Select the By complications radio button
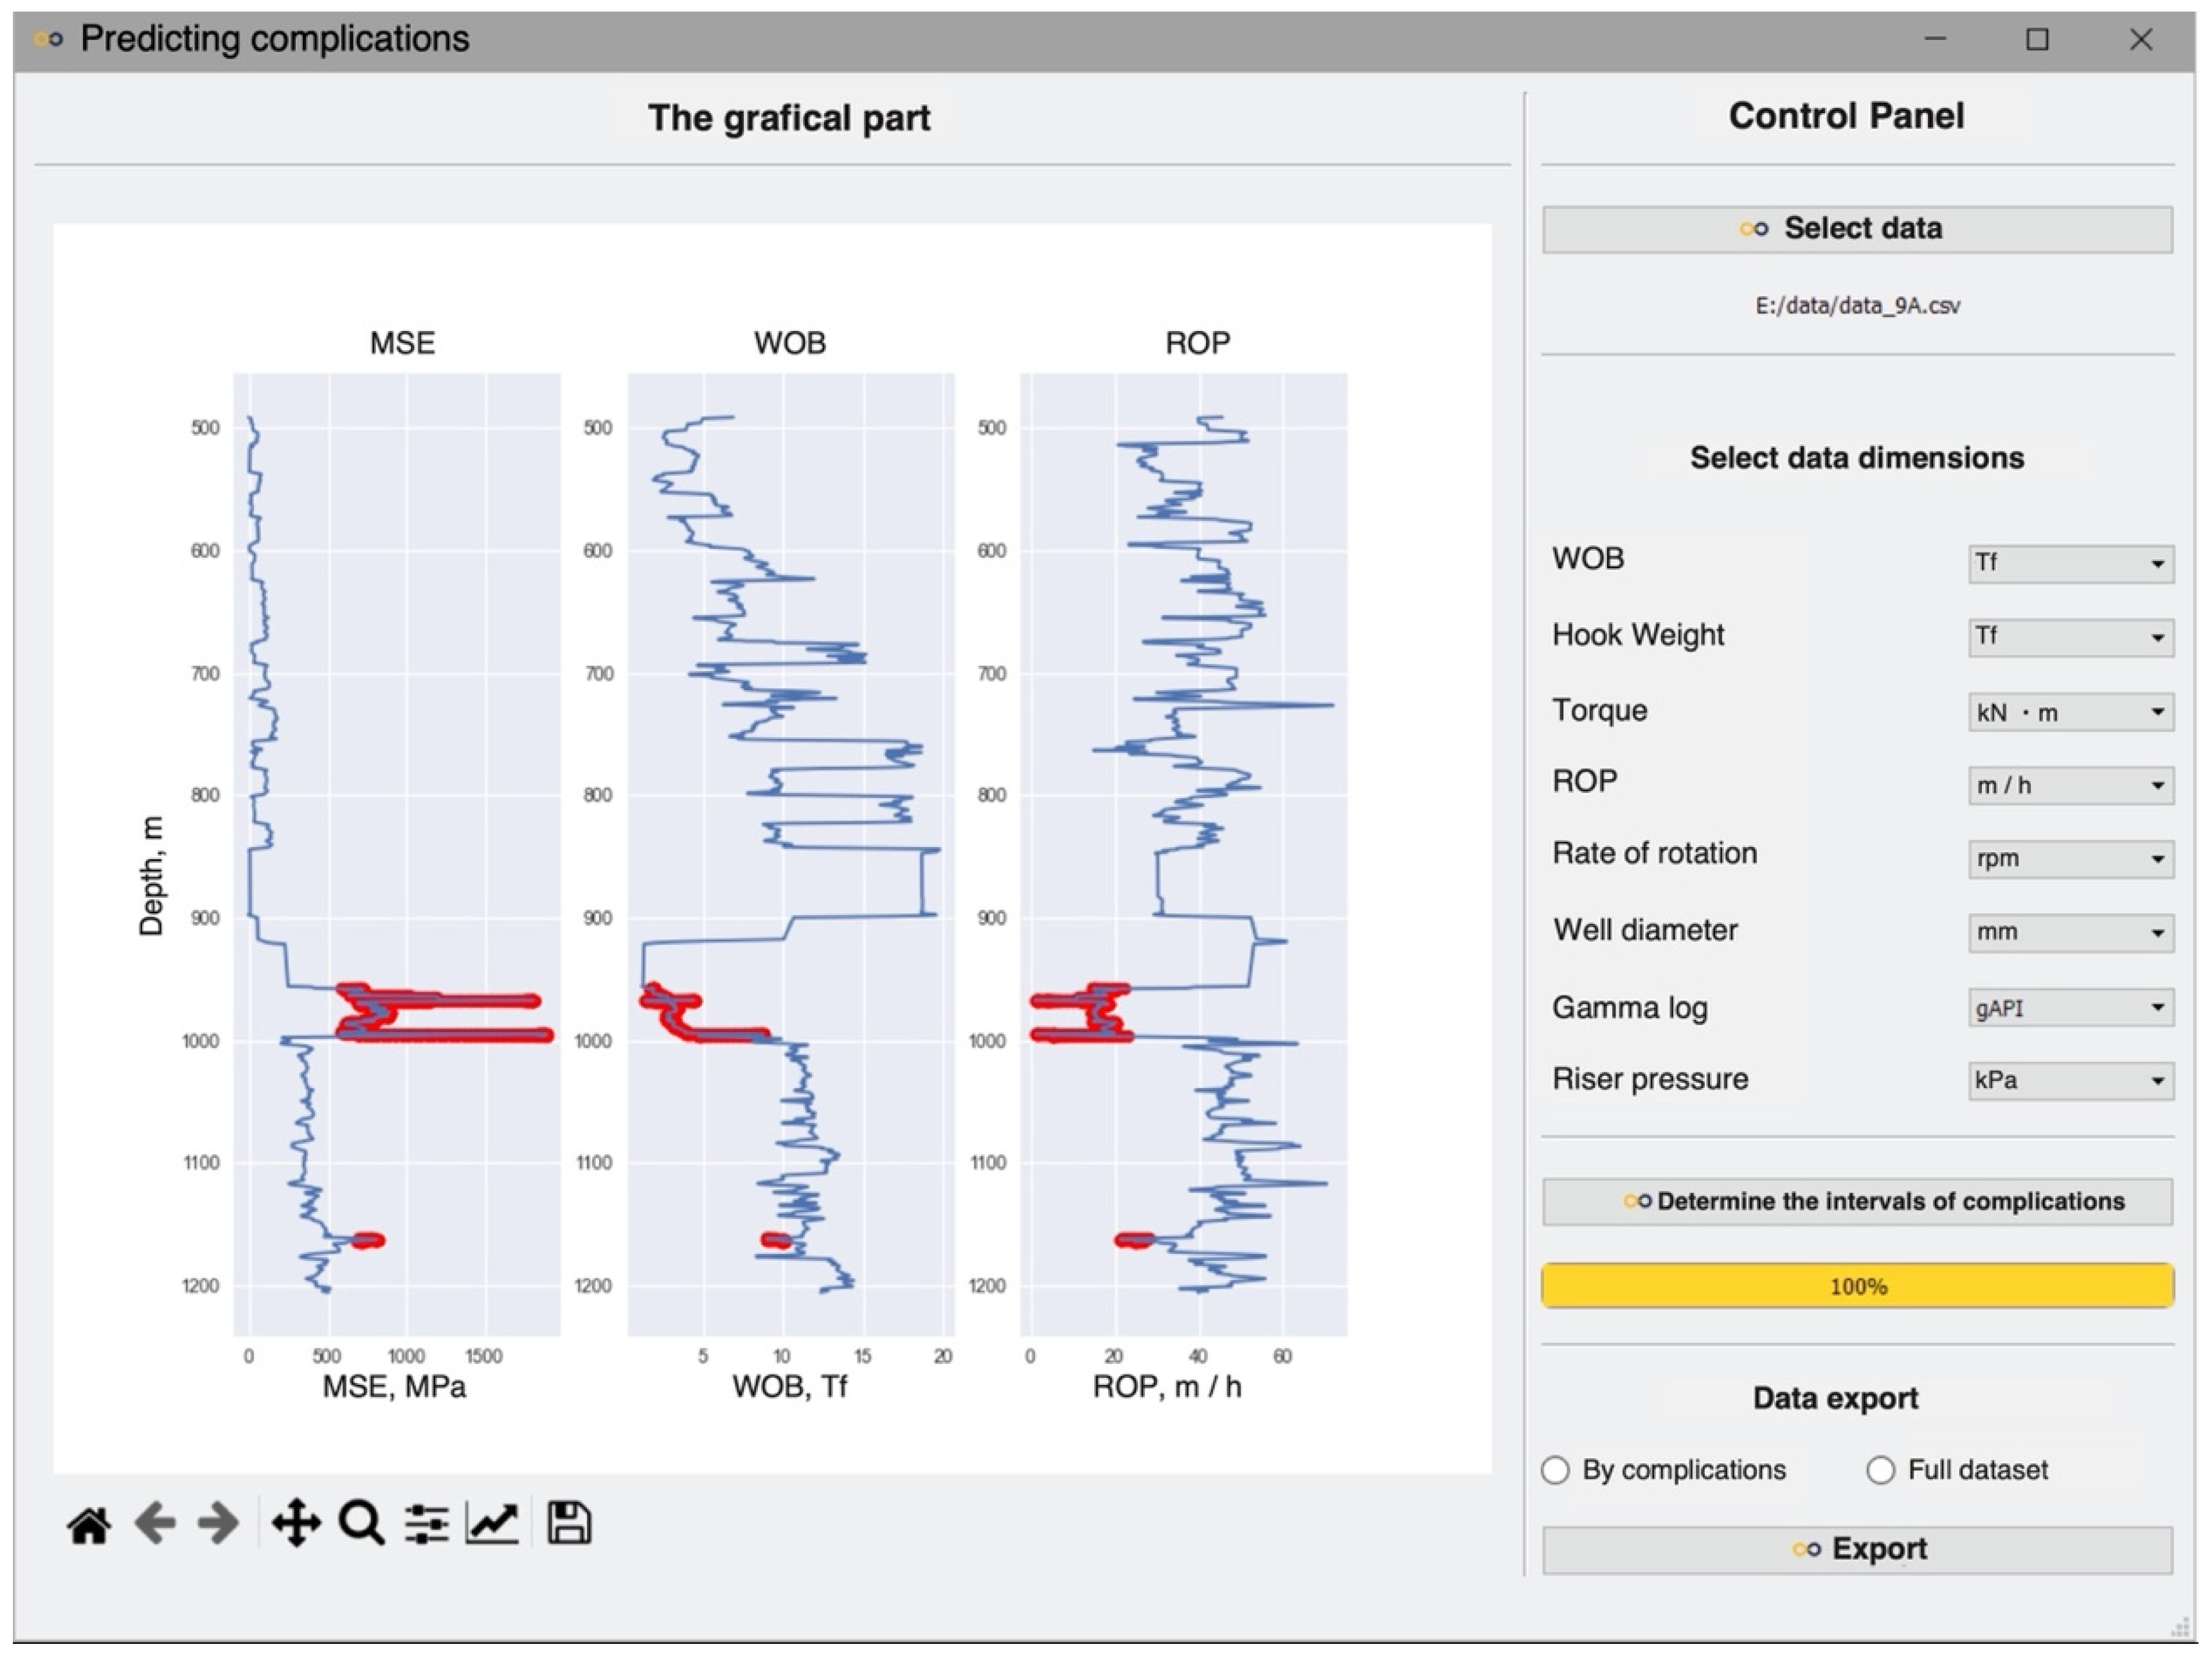2212x1660 pixels. (x=1556, y=1471)
